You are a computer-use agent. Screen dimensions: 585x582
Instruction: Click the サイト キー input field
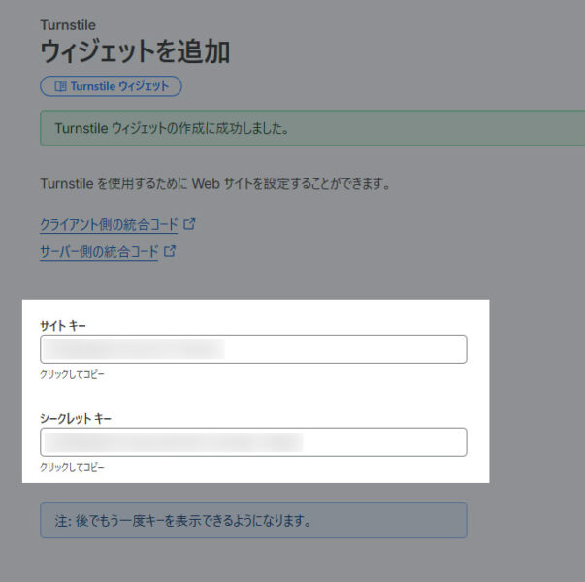click(252, 349)
